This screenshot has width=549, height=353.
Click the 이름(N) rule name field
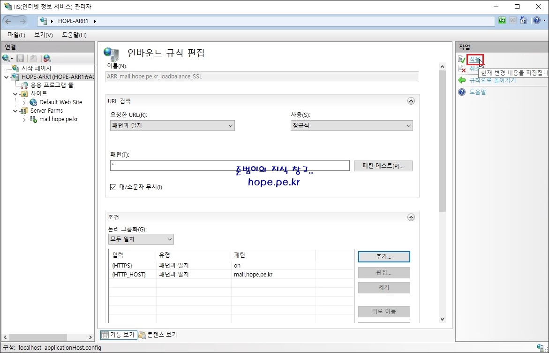click(x=262, y=77)
